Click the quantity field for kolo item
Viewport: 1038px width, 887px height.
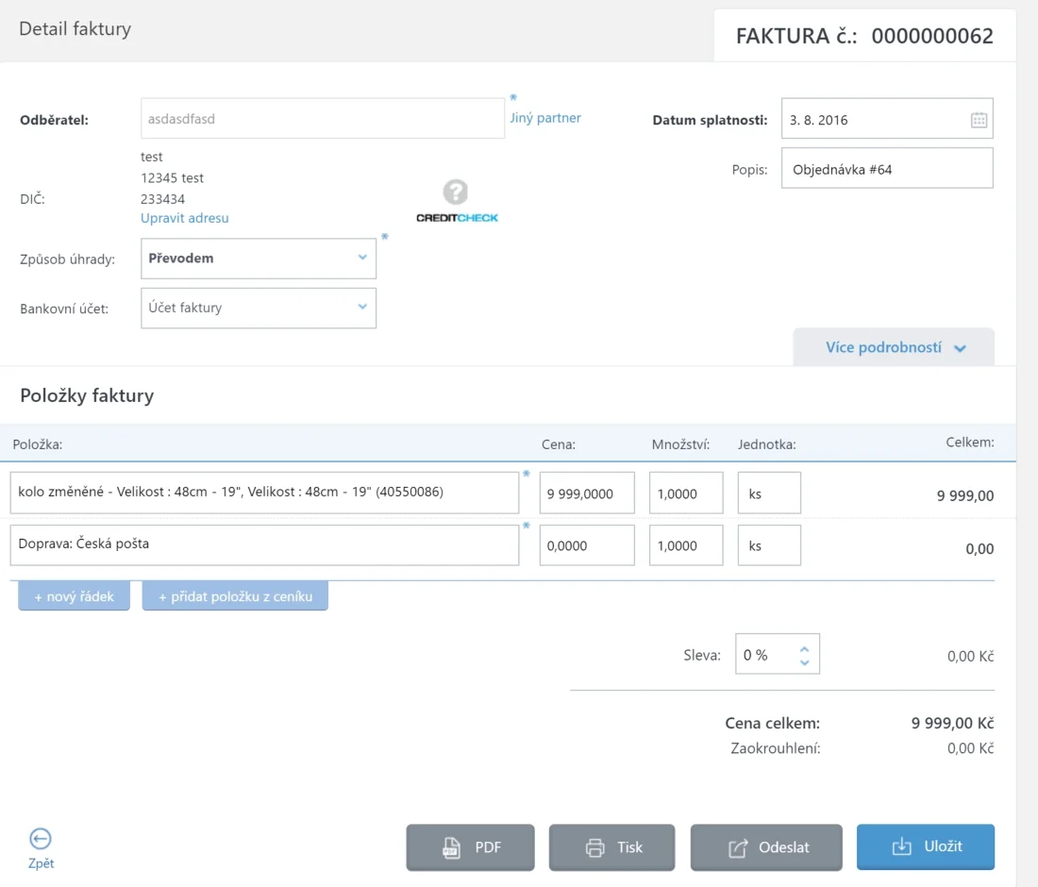(x=685, y=493)
